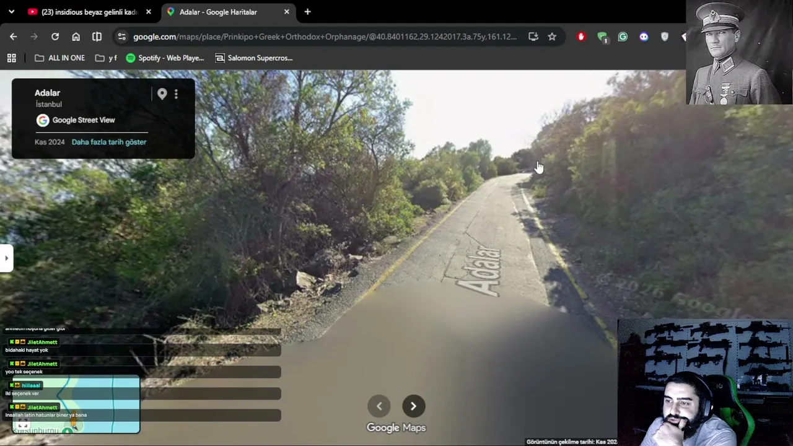Advance to next Street View image

[x=413, y=406]
